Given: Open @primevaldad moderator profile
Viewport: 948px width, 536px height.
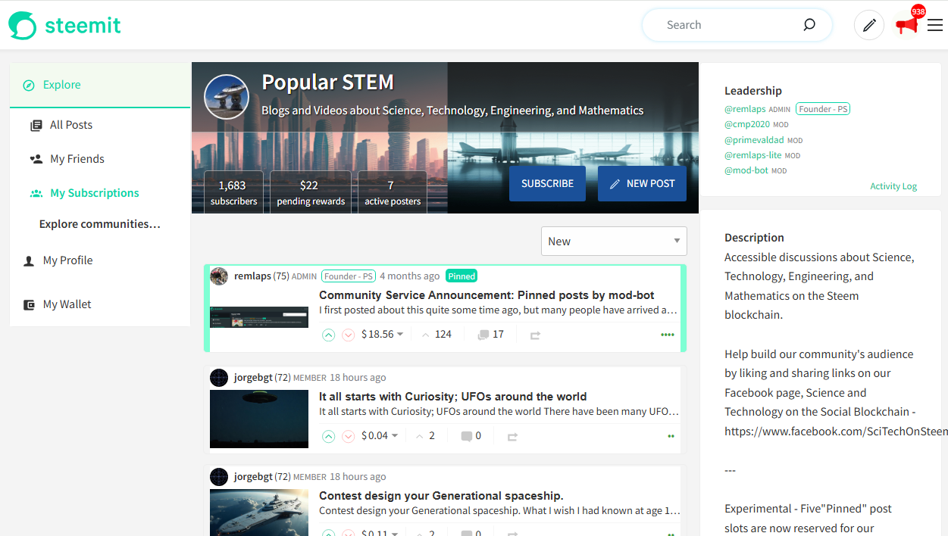Looking at the screenshot, I should [x=754, y=140].
